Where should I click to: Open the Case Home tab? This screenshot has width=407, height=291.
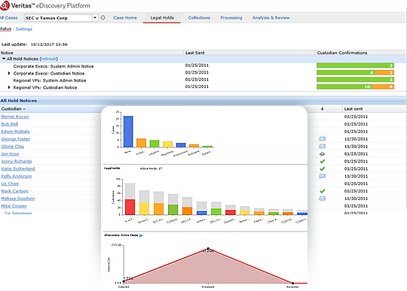click(125, 17)
